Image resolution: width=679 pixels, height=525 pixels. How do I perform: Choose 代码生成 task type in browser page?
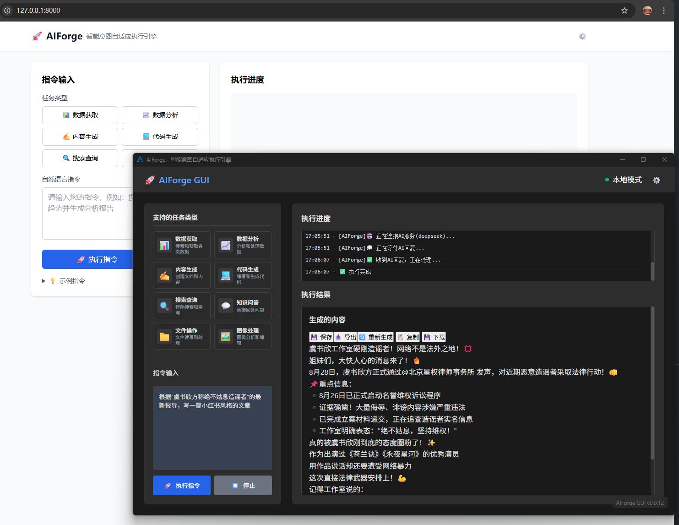160,137
